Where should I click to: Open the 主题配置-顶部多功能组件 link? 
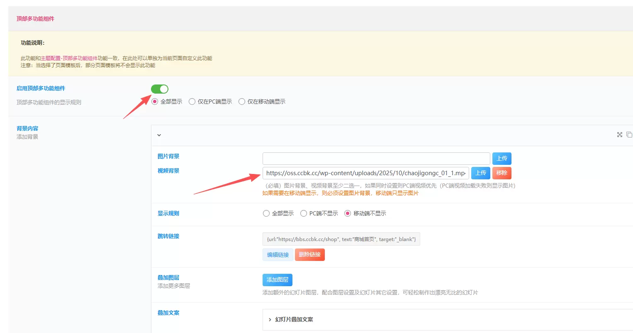coord(69,58)
